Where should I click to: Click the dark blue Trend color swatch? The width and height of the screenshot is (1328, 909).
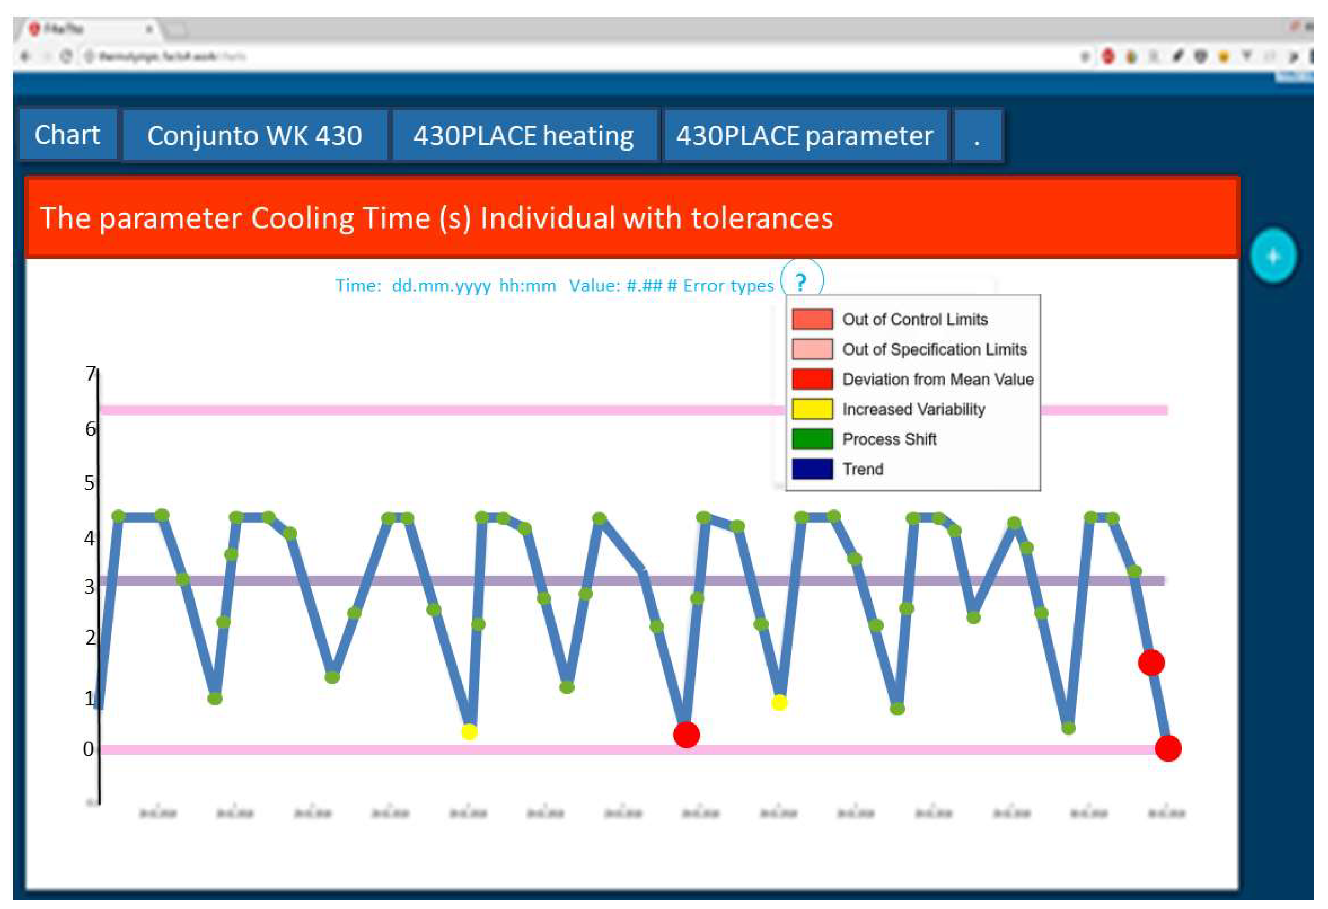point(812,469)
